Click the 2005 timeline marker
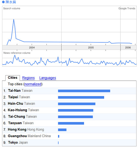Viewport: 137px width, 148px height. coord(91,48)
